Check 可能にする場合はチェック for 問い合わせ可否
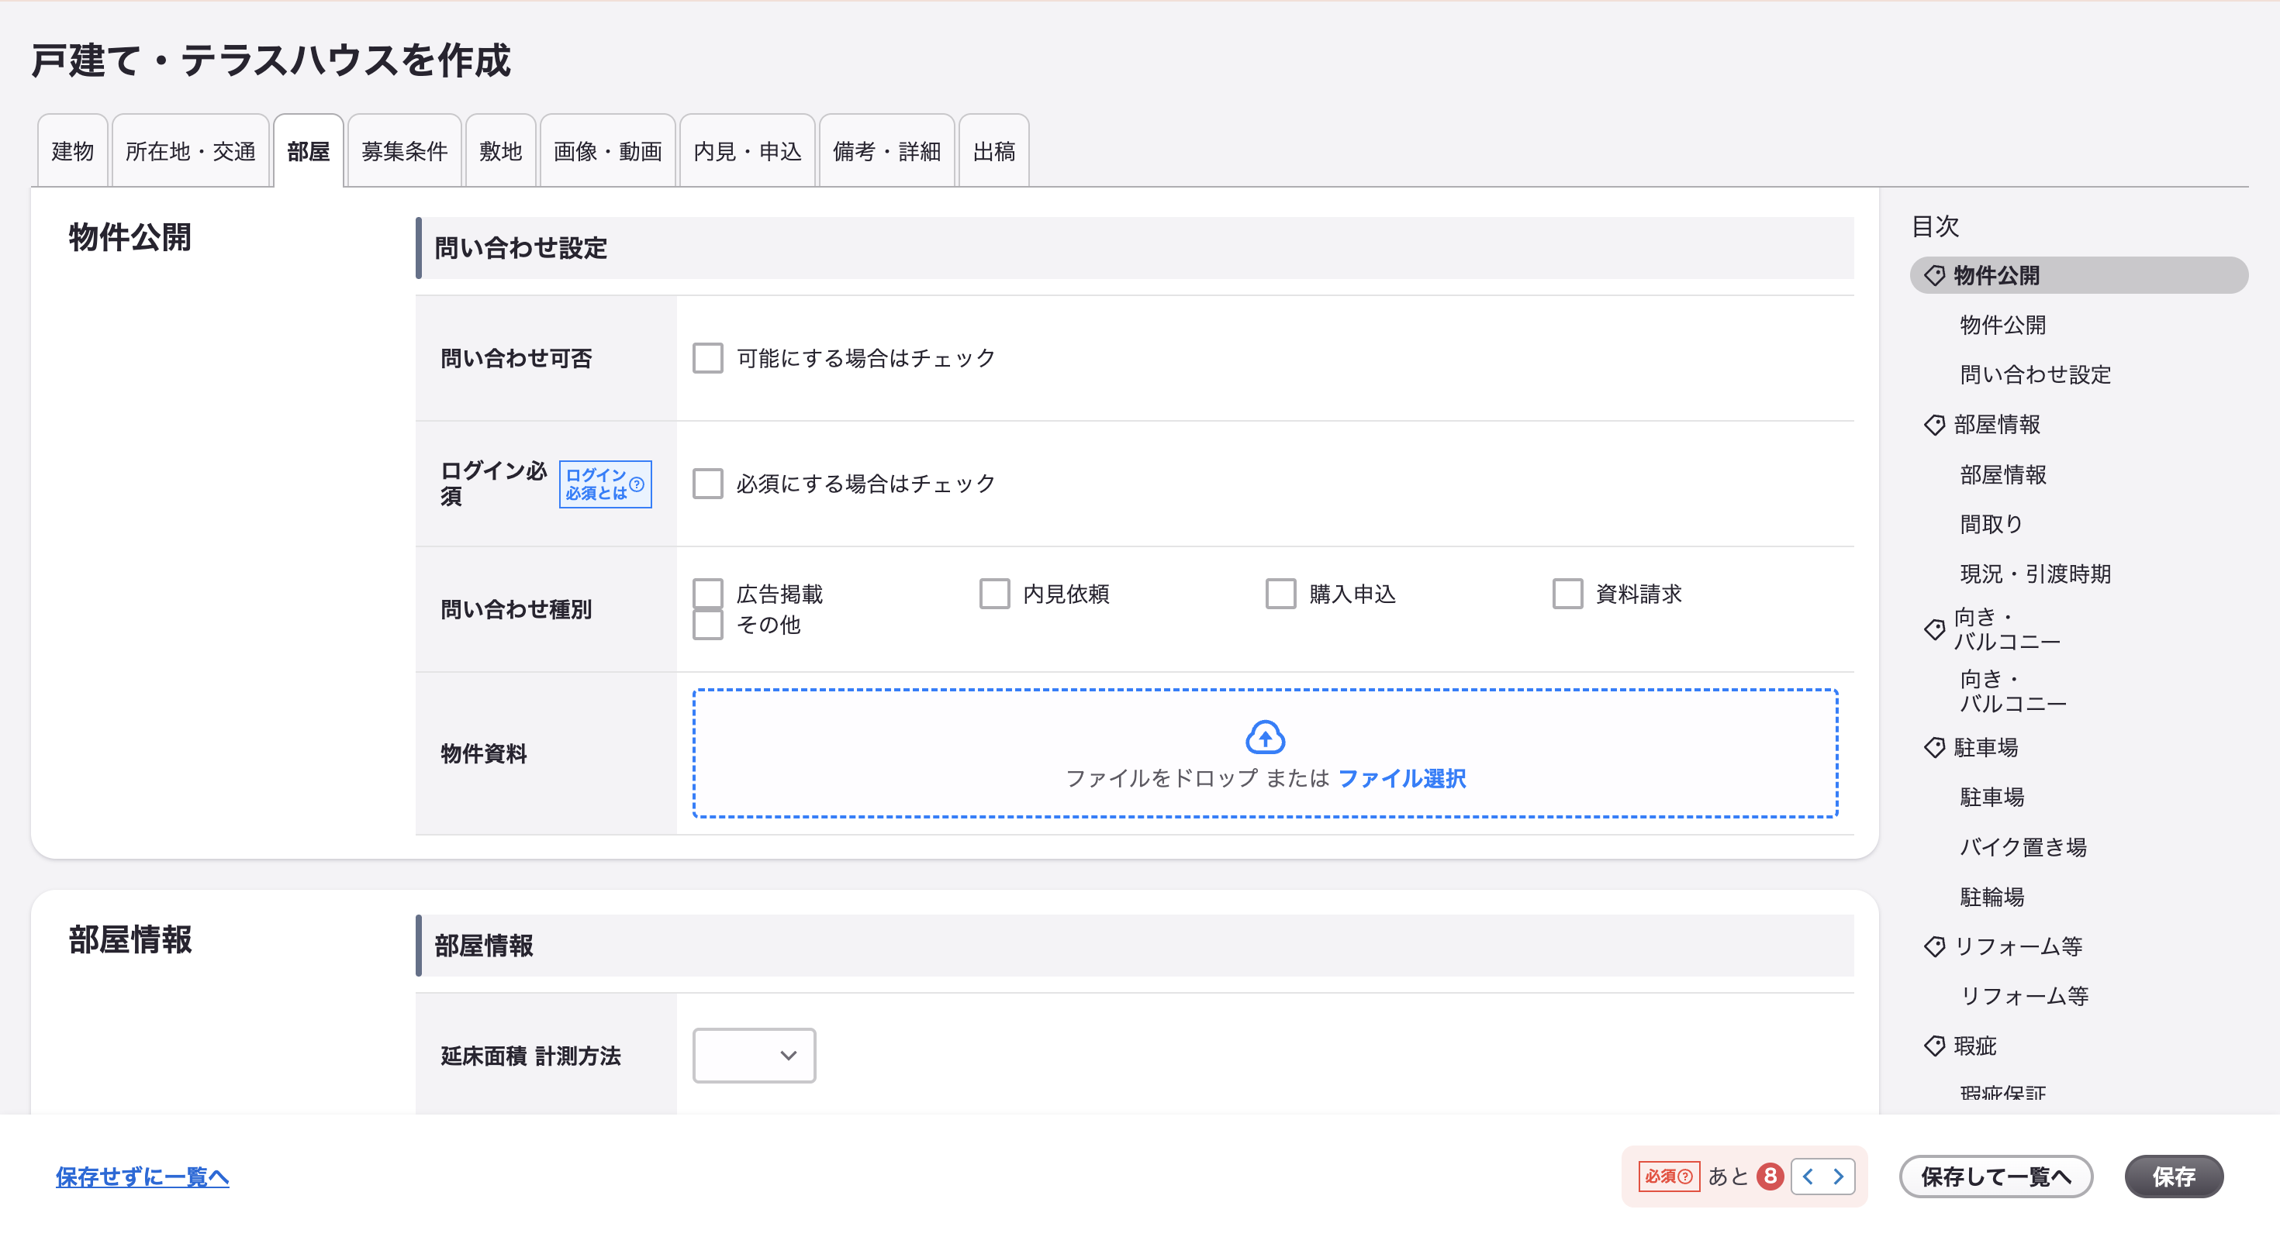This screenshot has height=1237, width=2280. 707,358
